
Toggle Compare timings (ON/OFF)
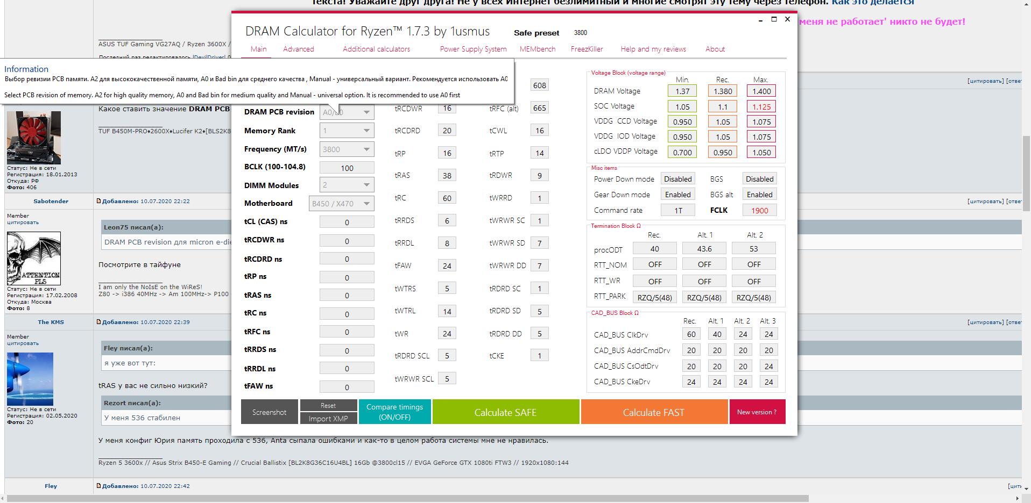pos(395,412)
